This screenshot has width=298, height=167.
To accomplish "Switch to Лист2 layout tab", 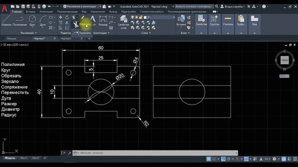I will click(35, 158).
